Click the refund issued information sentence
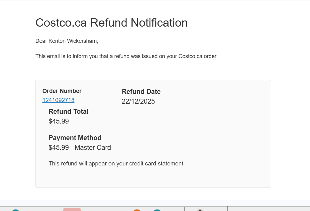310x211 pixels. pos(126,56)
